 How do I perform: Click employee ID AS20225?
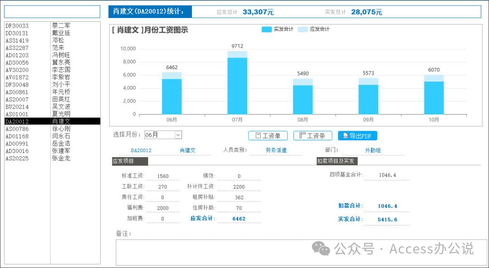[x=17, y=158]
